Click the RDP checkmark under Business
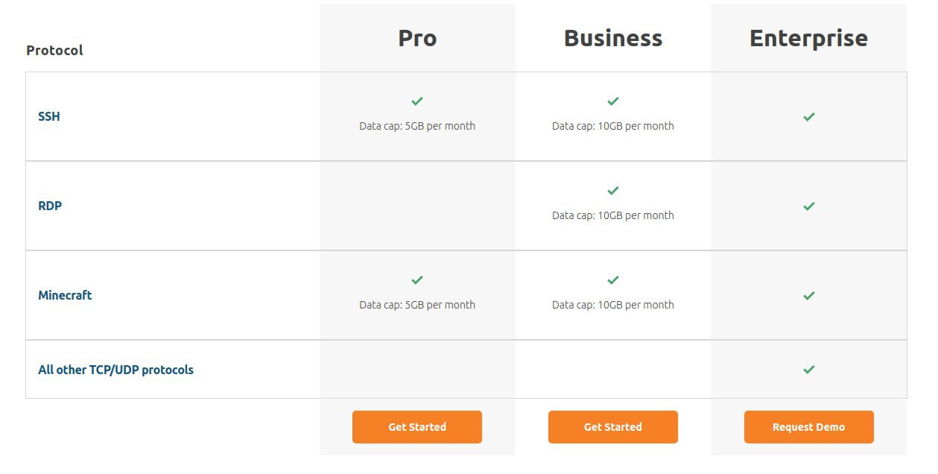Viewport: 938px width, 474px height. point(613,191)
